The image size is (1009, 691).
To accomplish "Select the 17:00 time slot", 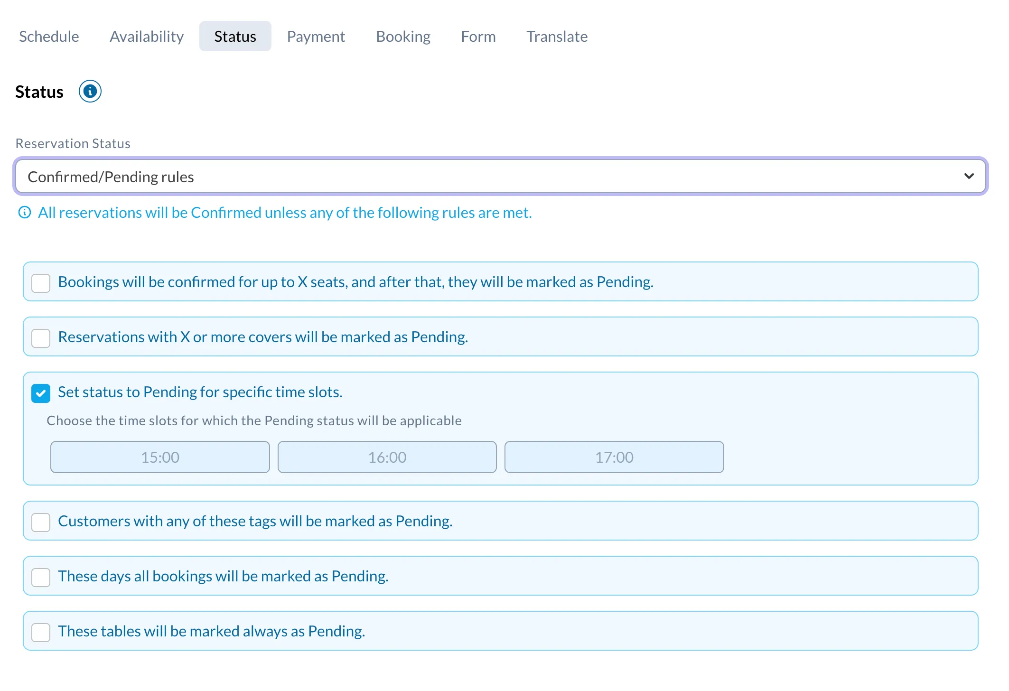I will (x=614, y=457).
